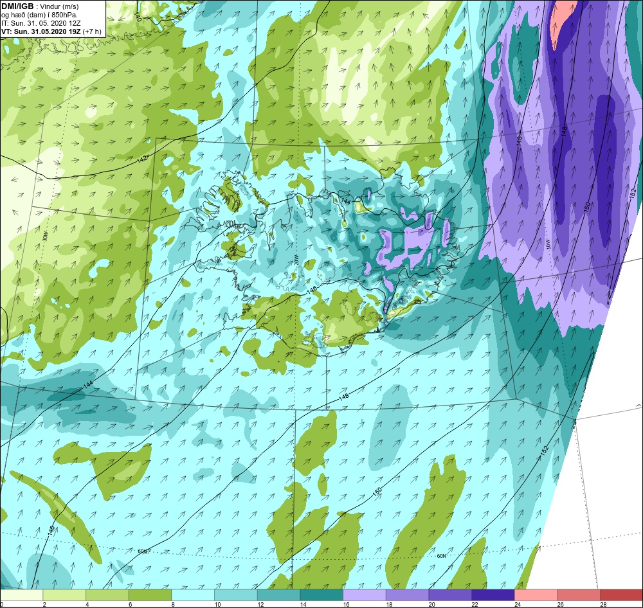Image resolution: width=643 pixels, height=608 pixels.
Task: Click the 30W longitude label
Action: point(46,236)
